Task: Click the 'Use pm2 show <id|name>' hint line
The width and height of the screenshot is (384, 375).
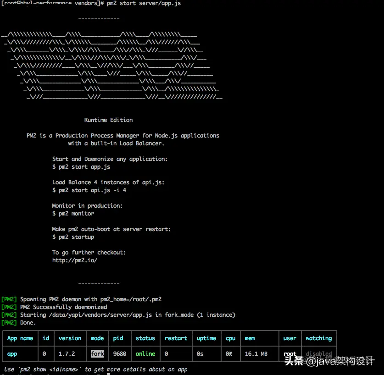Action: coord(96,369)
